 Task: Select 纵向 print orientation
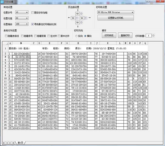click(x=76, y=36)
